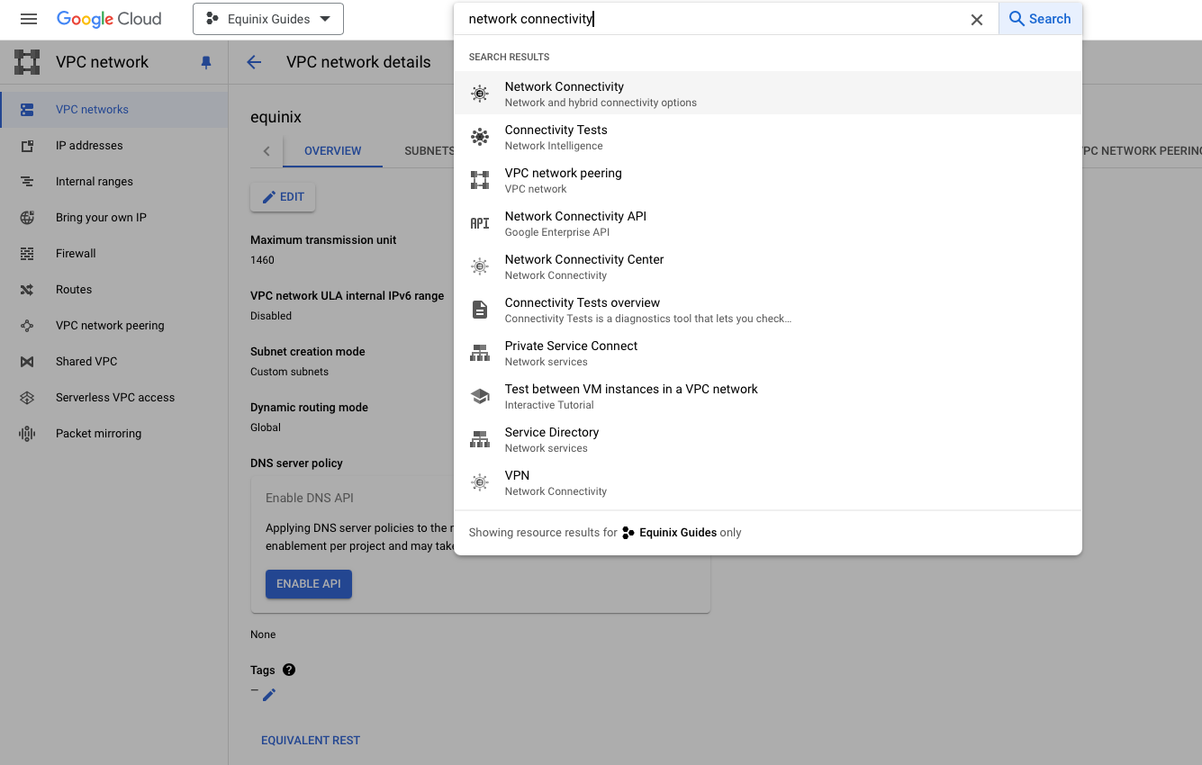The width and height of the screenshot is (1202, 765).
Task: Click the Google Cloud logo
Action: pyautogui.click(x=109, y=19)
